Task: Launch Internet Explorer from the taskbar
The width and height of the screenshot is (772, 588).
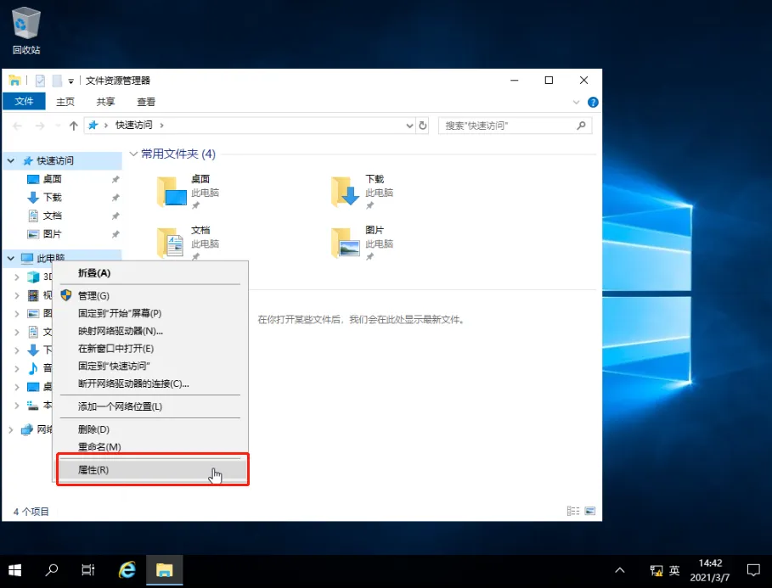Action: [x=126, y=569]
